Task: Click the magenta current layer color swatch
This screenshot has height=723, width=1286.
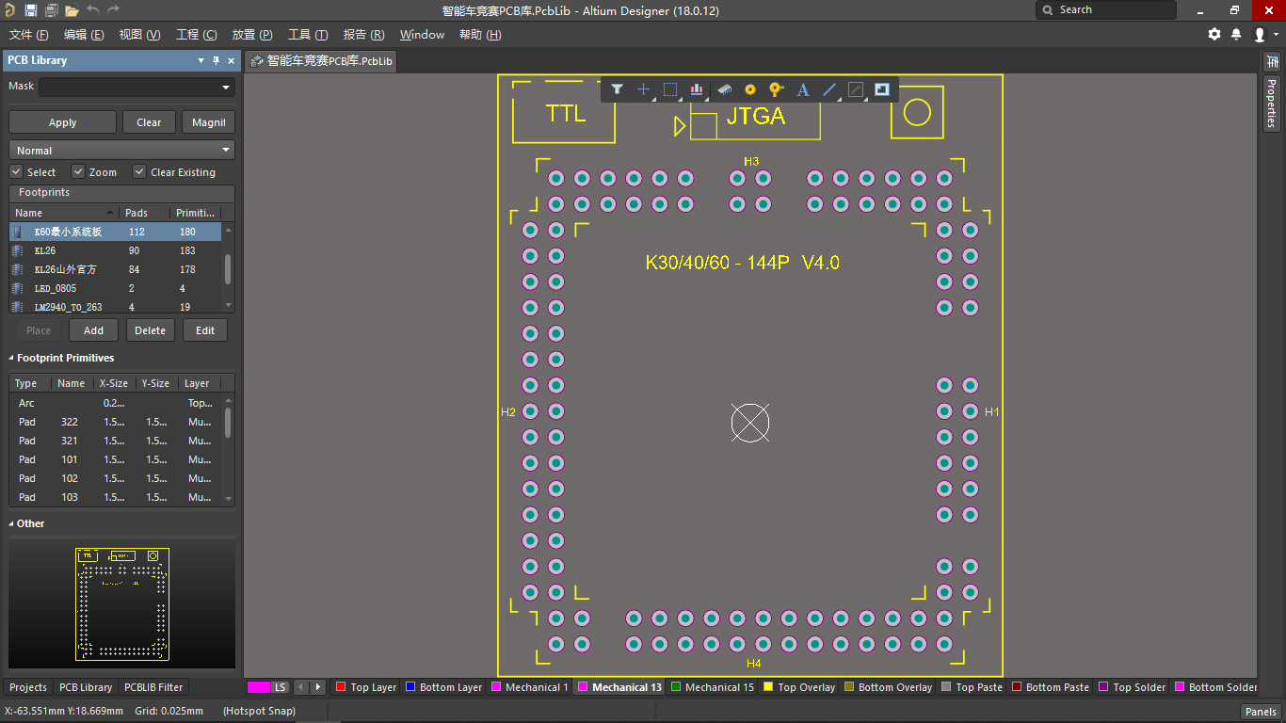Action: pyautogui.click(x=259, y=687)
